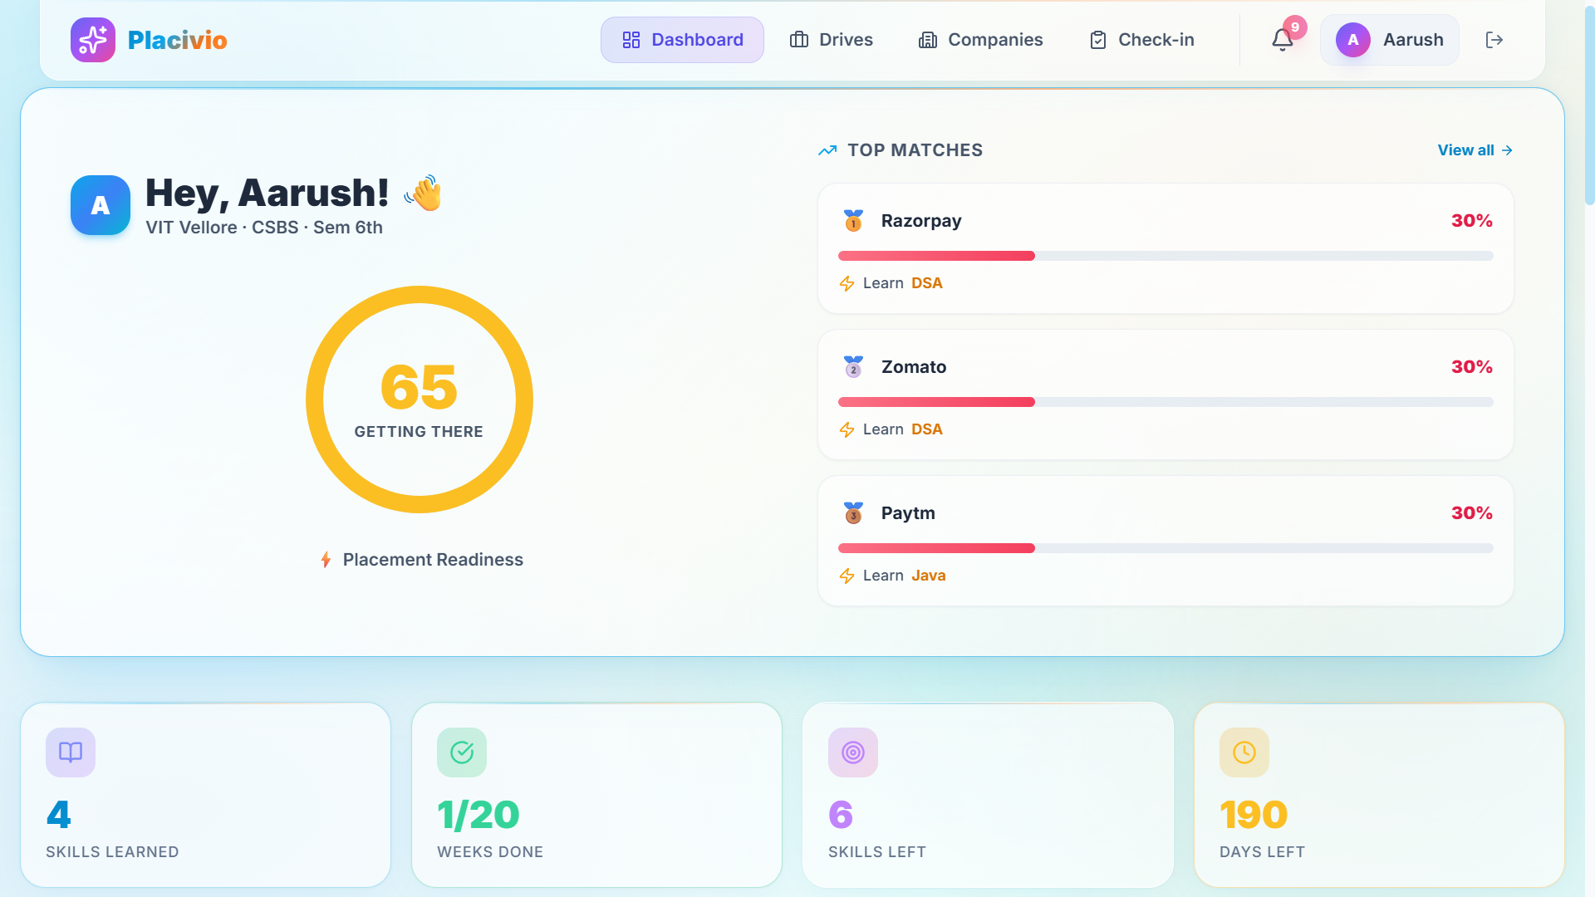Screen dimensions: 1595x897
Task: Click the Placivio sparkle logo icon
Action: [x=93, y=40]
